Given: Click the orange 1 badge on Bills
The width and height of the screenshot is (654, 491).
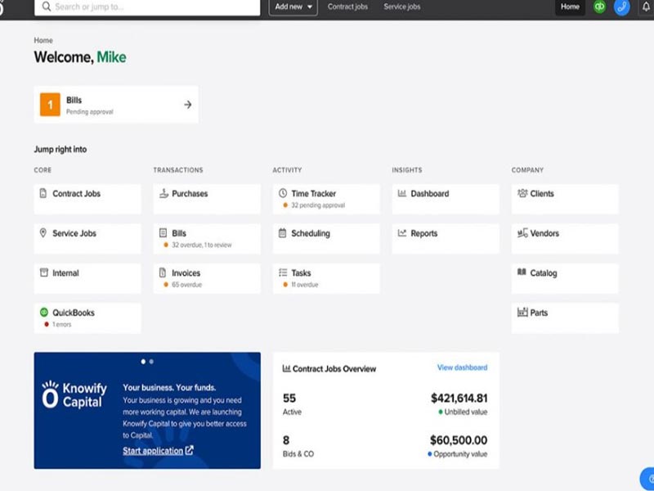Looking at the screenshot, I should [x=50, y=105].
